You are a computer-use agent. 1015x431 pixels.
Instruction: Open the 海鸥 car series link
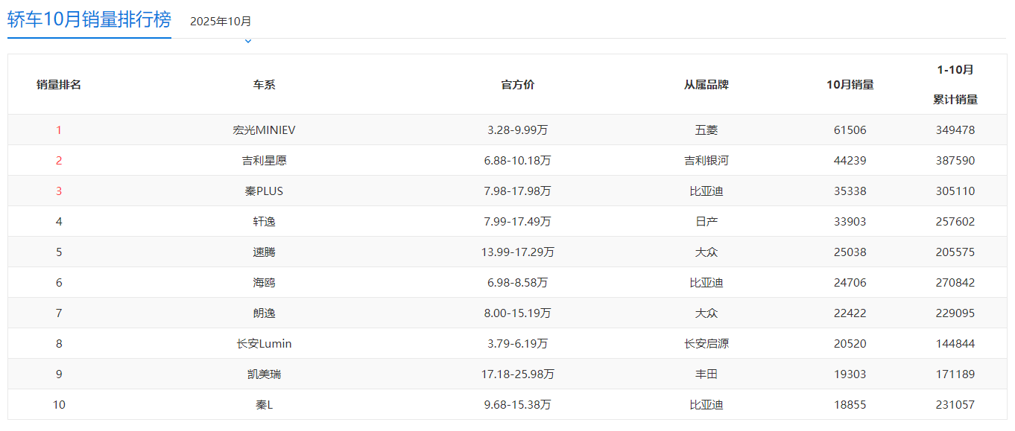tap(264, 283)
